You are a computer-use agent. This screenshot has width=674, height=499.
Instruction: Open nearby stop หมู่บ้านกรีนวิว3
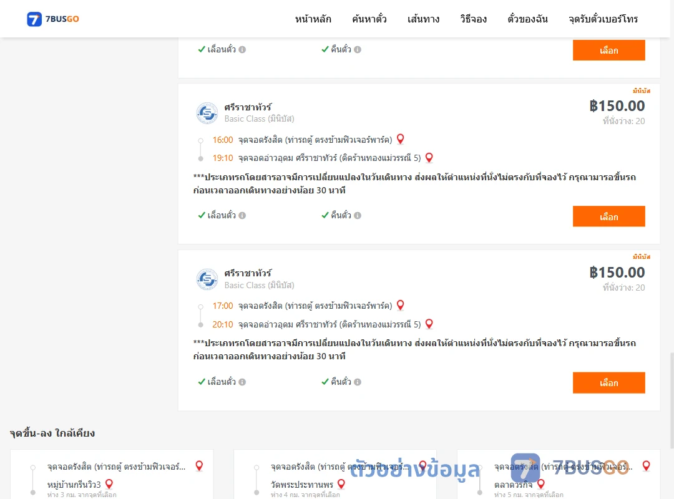pos(74,485)
